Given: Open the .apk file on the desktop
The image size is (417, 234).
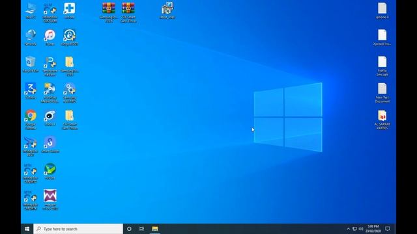Looking at the screenshot, I should point(382,66).
